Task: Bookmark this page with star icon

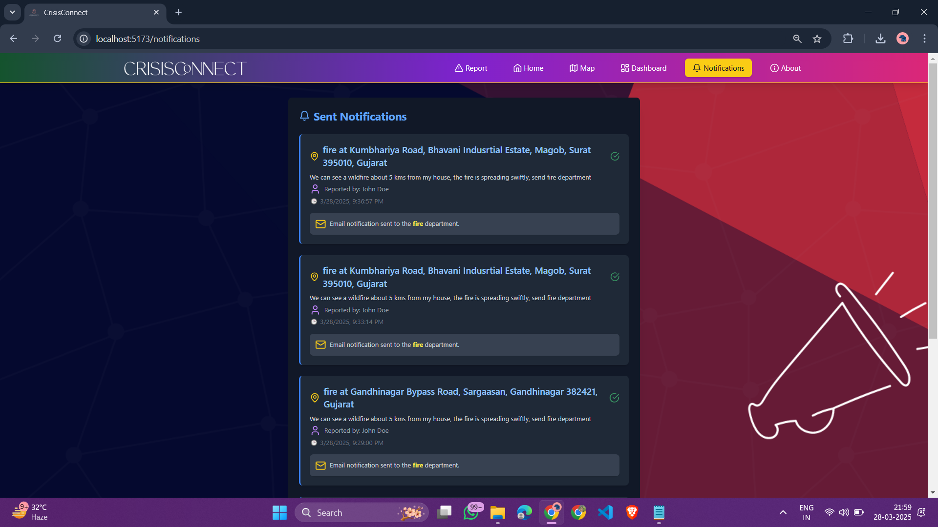Action: pos(817,39)
